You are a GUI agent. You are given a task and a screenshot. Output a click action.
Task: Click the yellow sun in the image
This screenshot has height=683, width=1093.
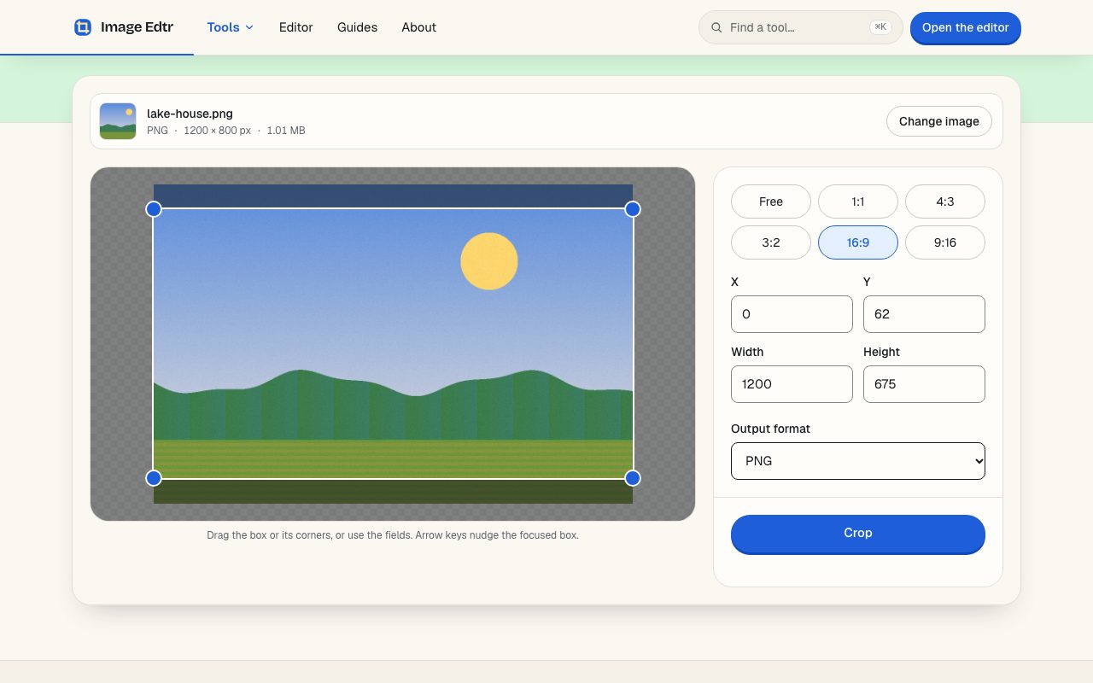coord(489,261)
